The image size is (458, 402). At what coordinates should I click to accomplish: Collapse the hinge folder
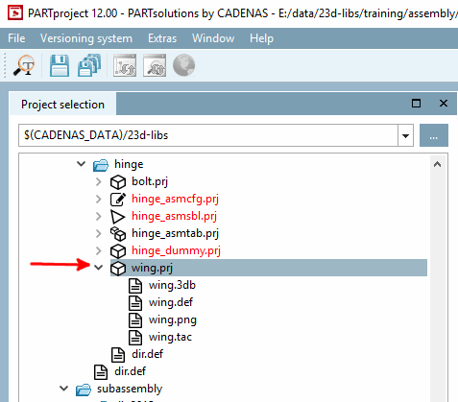pos(82,164)
